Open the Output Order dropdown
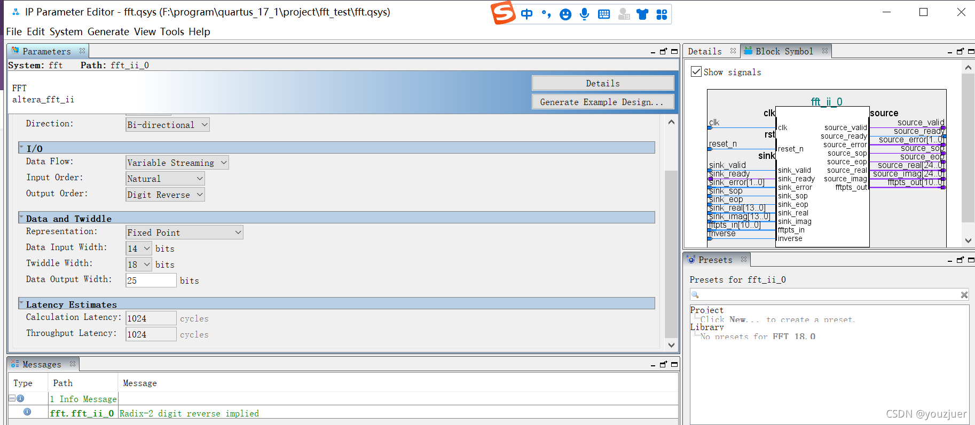 click(165, 195)
